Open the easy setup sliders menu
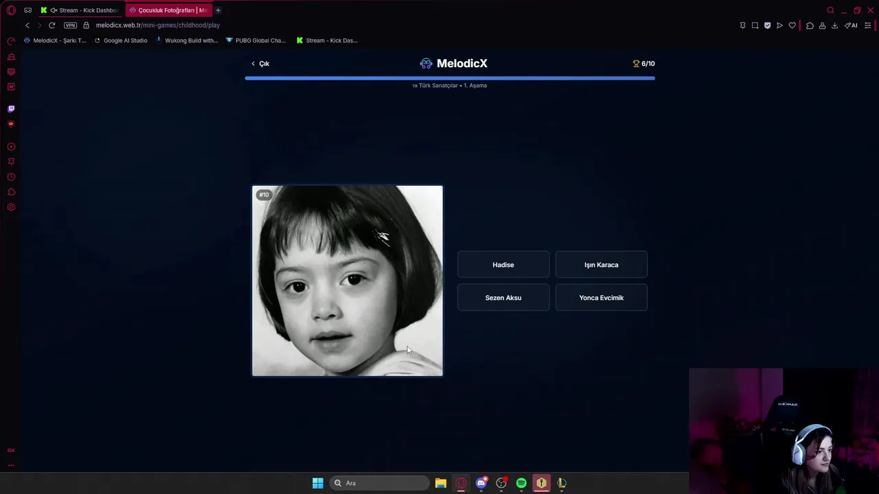 [x=867, y=25]
